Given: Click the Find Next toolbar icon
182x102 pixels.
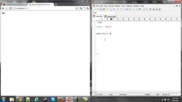Looking at the screenshot, I should [137, 9].
